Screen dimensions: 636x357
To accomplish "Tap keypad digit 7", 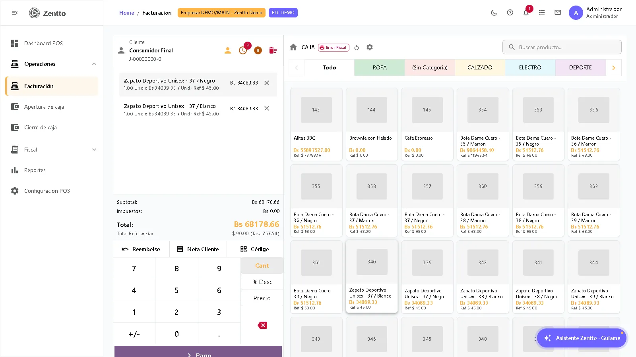I will click(134, 269).
